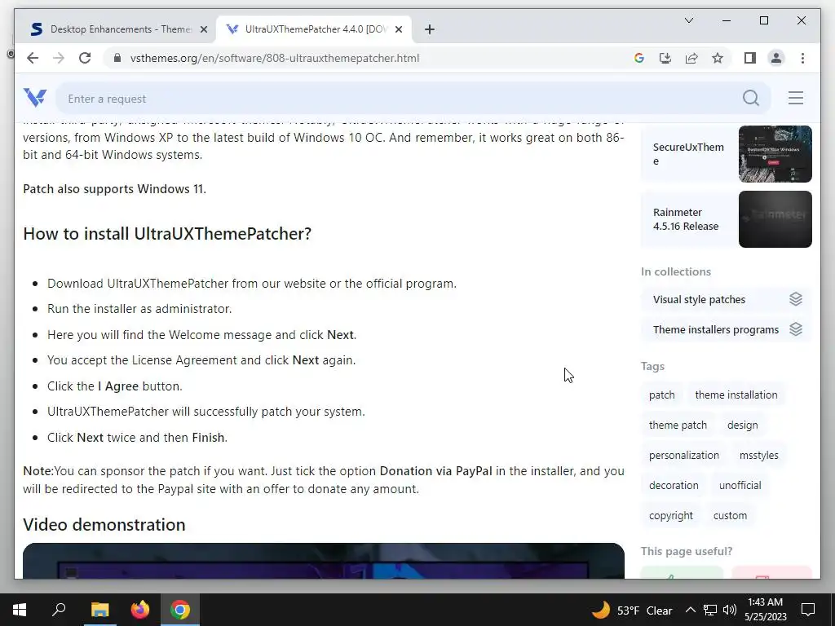Click the layers icon beside Theme installers programs

coord(796,329)
